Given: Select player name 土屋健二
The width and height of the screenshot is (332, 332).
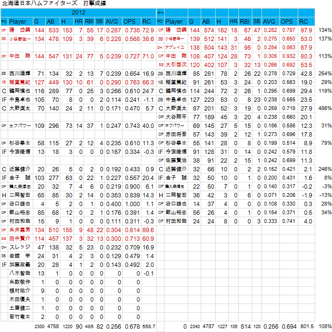Looking at the screenshot, I should (x=20, y=308).
